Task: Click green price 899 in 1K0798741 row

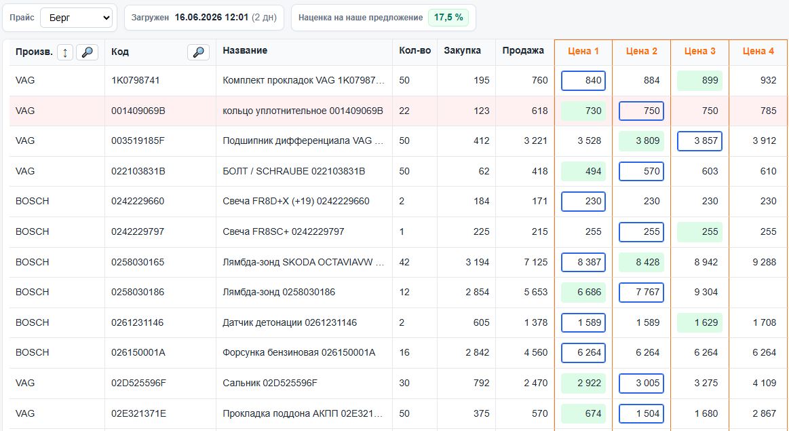Action: [x=700, y=81]
